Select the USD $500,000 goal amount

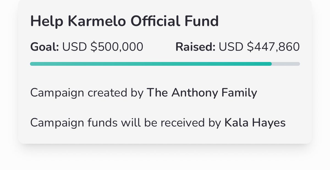point(103,47)
